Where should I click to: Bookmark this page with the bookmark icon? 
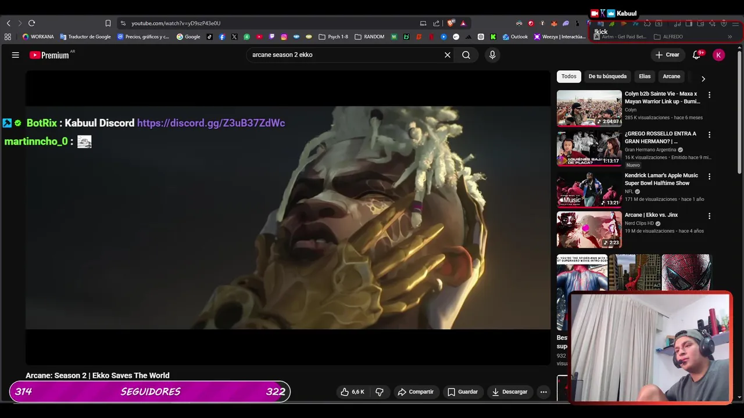(108, 23)
